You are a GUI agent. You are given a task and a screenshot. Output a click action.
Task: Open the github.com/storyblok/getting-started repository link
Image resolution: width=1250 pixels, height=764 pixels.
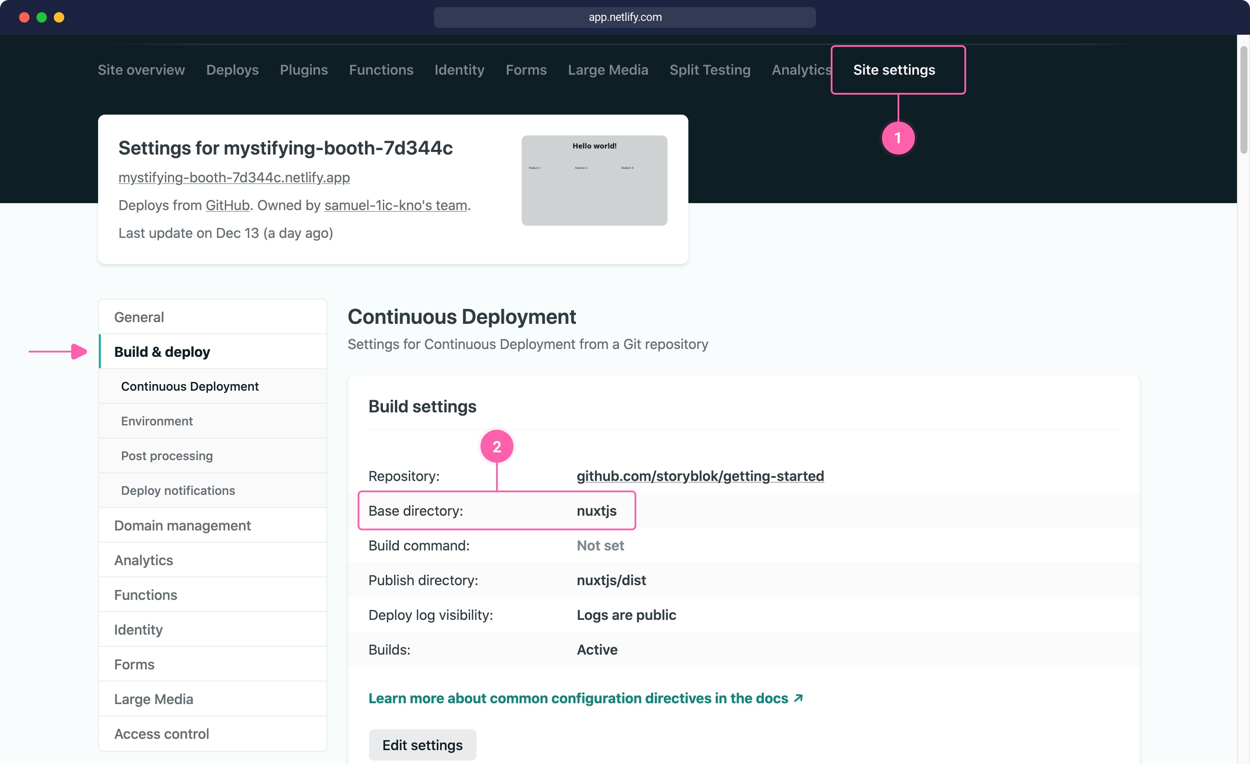point(700,476)
